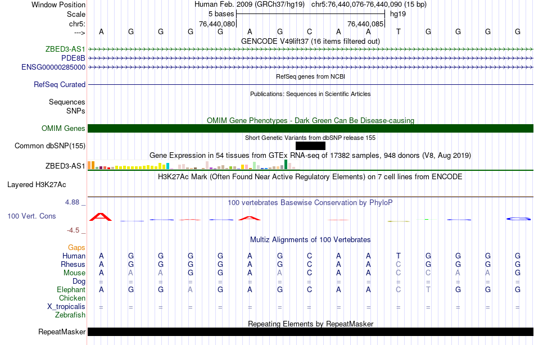Screen dimensions: 534x345
Task: Click Publications: Sequences in Scientific Articles title
Action: (x=310, y=94)
